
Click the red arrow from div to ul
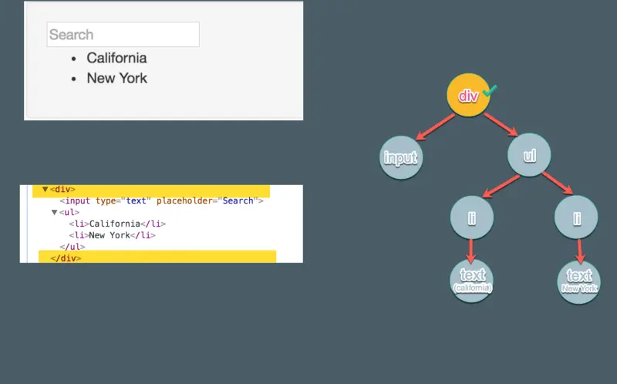tap(501, 124)
